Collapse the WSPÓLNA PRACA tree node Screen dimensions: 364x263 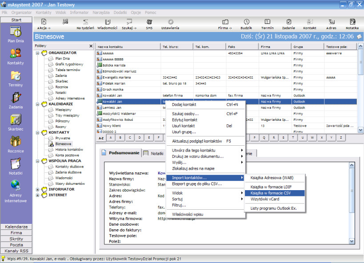click(x=37, y=161)
